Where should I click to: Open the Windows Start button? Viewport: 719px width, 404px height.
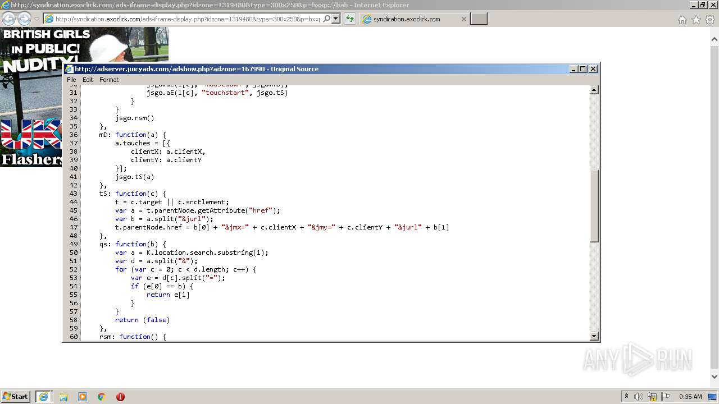pos(16,396)
